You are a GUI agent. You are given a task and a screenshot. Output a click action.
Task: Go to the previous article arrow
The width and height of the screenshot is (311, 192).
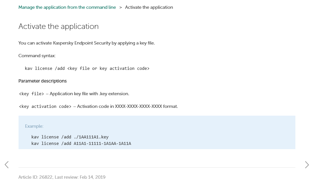pos(7,165)
